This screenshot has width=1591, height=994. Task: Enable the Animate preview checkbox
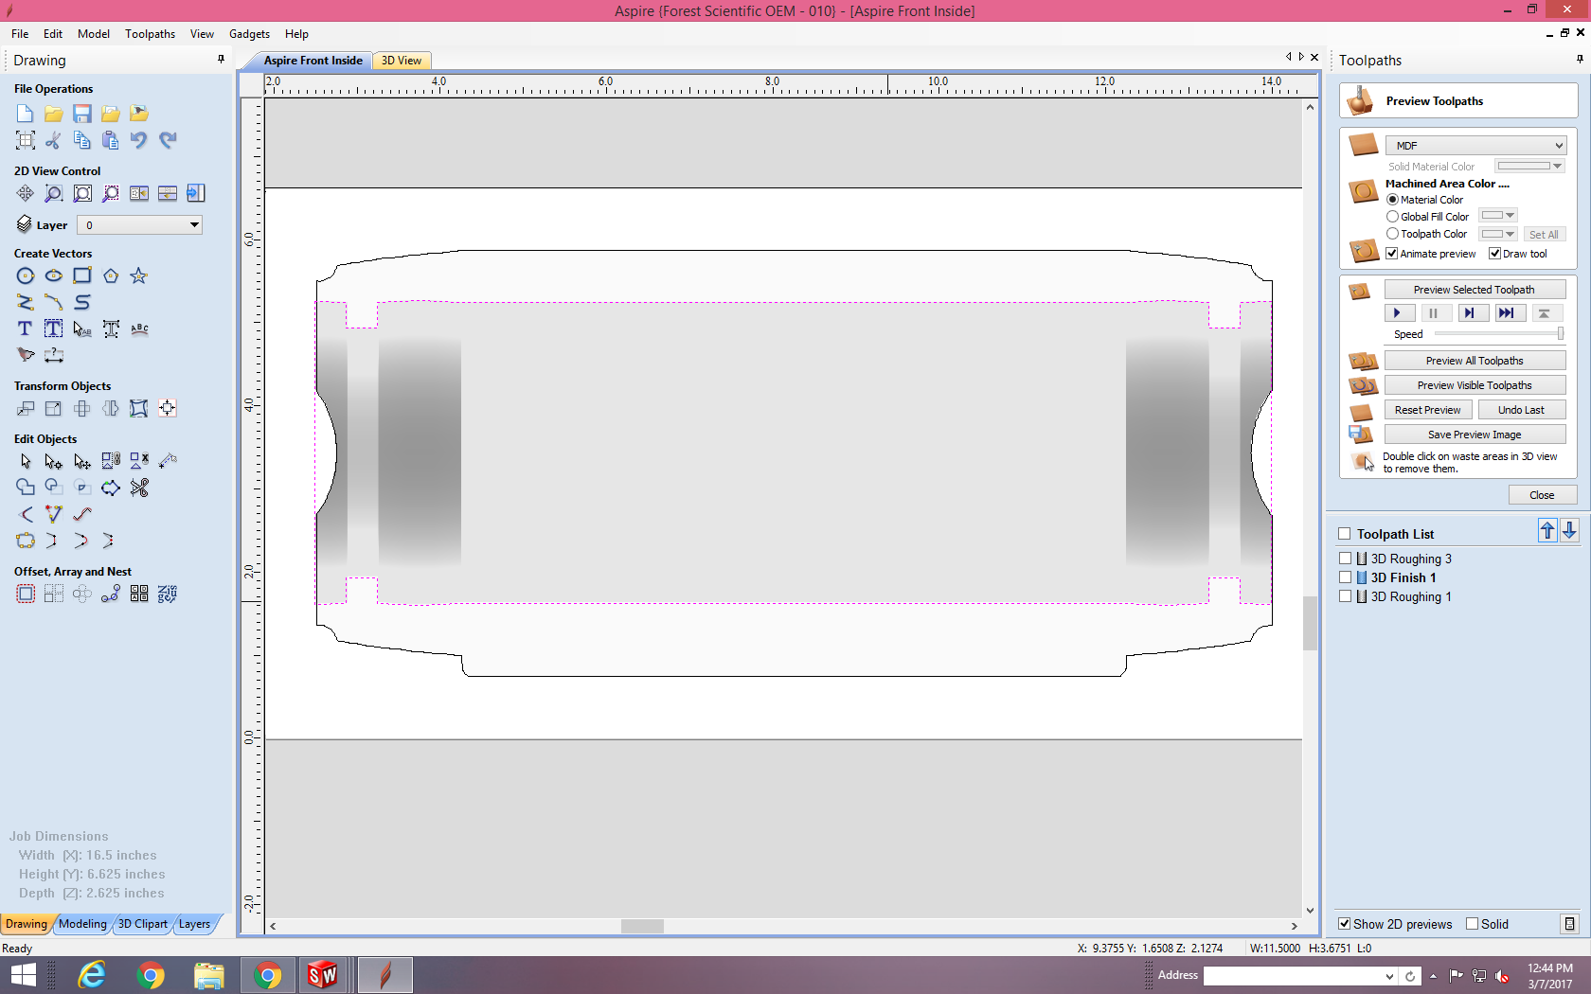(x=1392, y=253)
